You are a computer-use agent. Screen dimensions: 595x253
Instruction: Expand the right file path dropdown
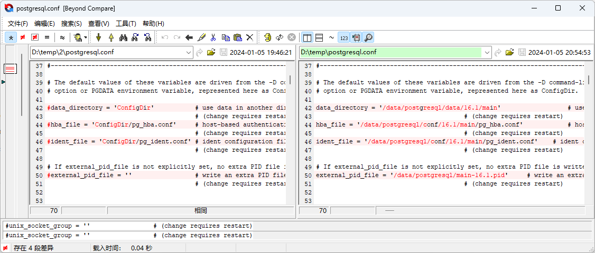point(487,52)
